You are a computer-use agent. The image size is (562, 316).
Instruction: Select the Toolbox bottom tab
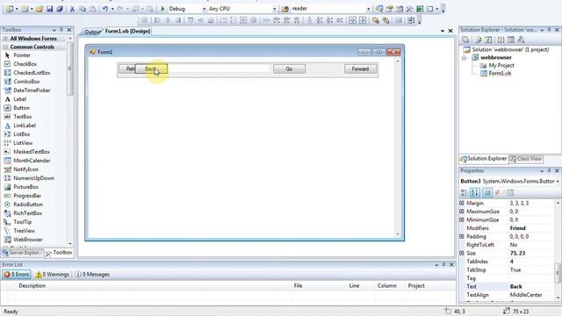[x=59, y=253]
